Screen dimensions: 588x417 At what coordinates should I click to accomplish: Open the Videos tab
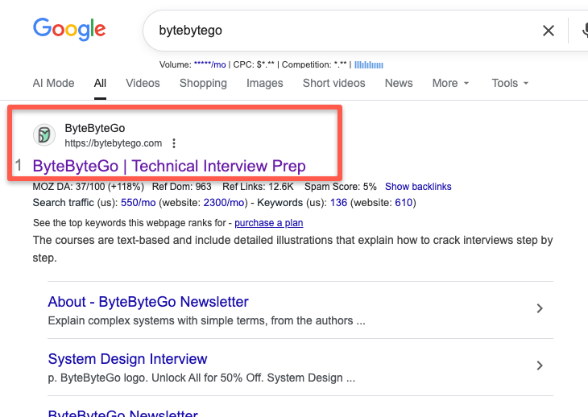143,83
